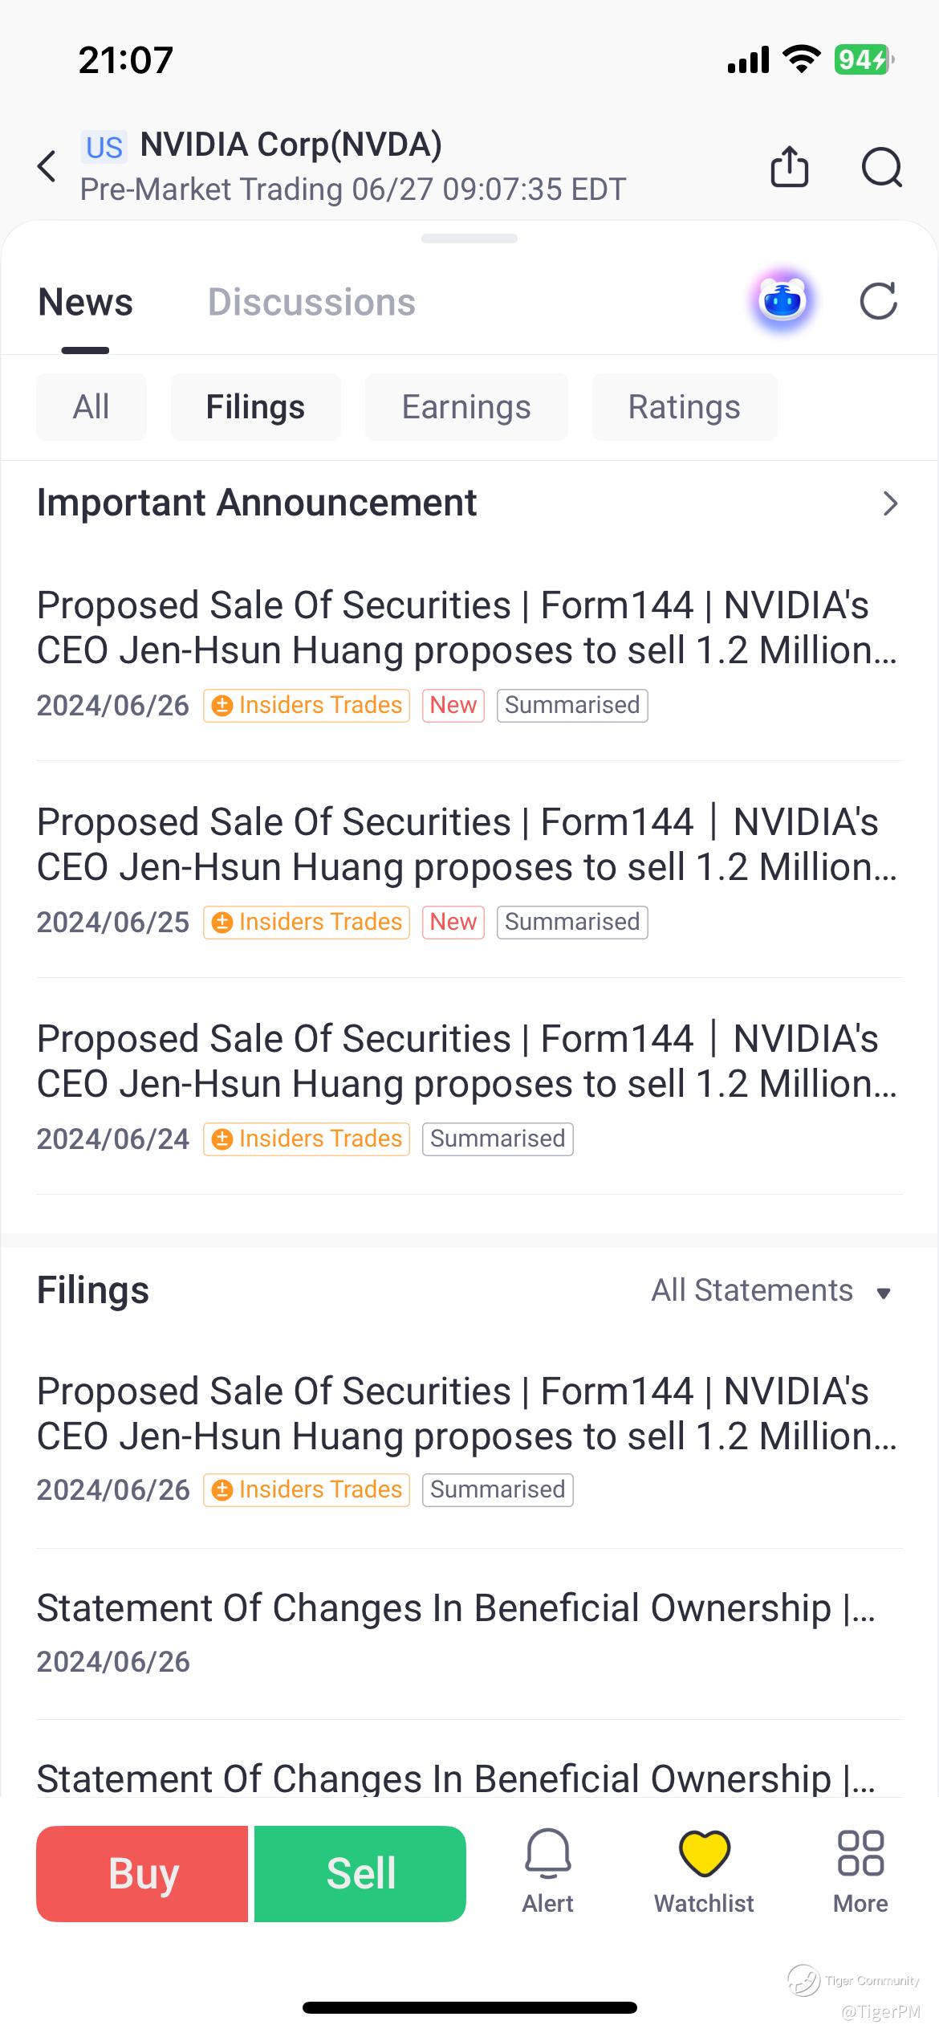Open search with magnifier icon

click(x=881, y=167)
